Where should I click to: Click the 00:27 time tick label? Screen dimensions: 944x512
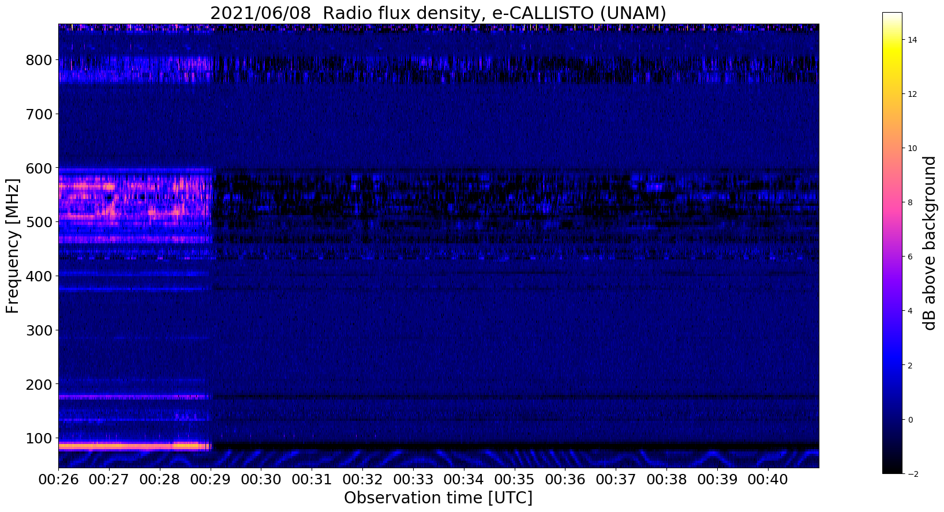[109, 480]
